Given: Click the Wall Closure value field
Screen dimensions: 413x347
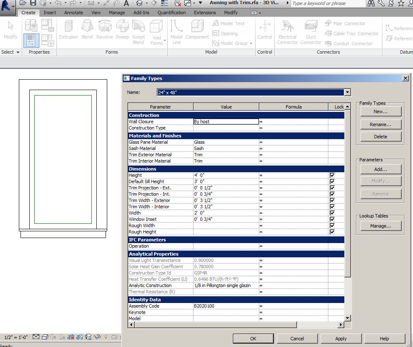Looking at the screenshot, I should pos(226,122).
